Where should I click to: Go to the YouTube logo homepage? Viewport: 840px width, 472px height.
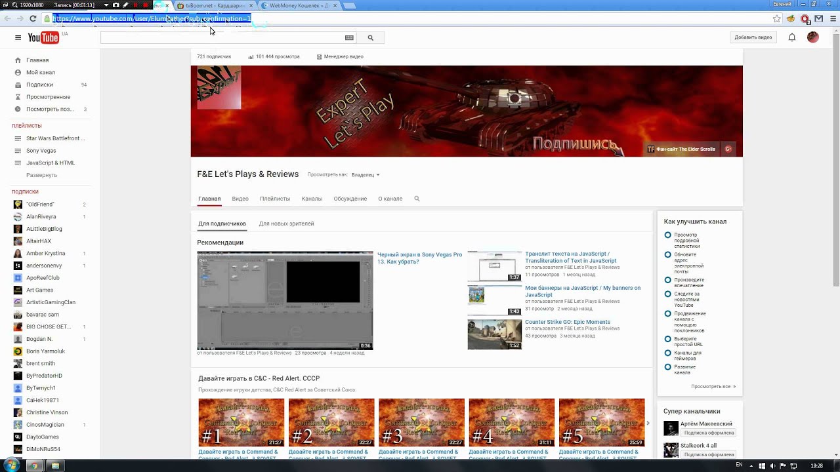[43, 38]
